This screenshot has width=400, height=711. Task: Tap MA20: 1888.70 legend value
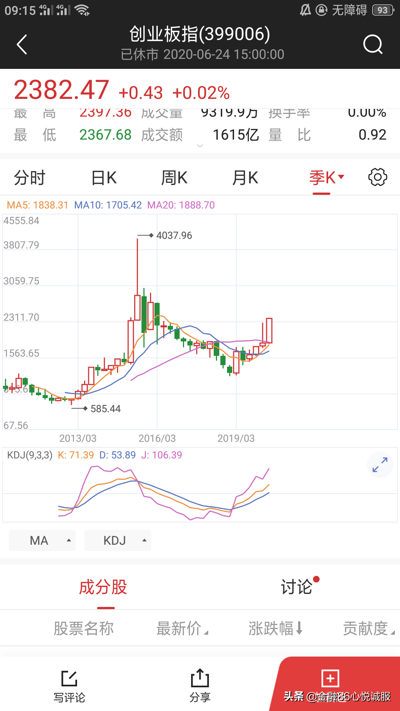(x=181, y=205)
